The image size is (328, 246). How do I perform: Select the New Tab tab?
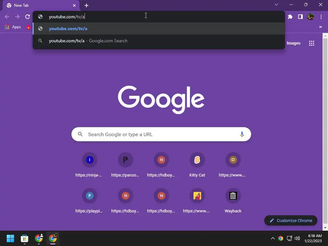pos(41,6)
